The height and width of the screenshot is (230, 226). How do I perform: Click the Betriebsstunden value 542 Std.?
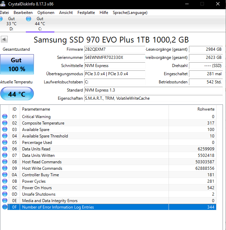click(x=206, y=82)
